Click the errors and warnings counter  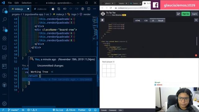32,110
